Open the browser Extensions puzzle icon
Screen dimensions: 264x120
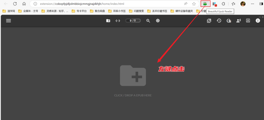coord(224,4)
